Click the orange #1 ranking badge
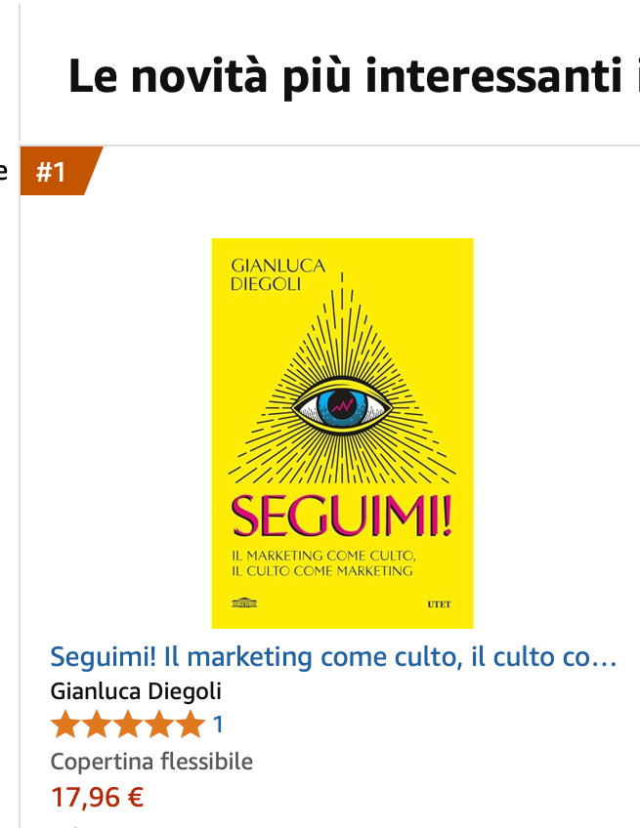 pyautogui.click(x=61, y=171)
